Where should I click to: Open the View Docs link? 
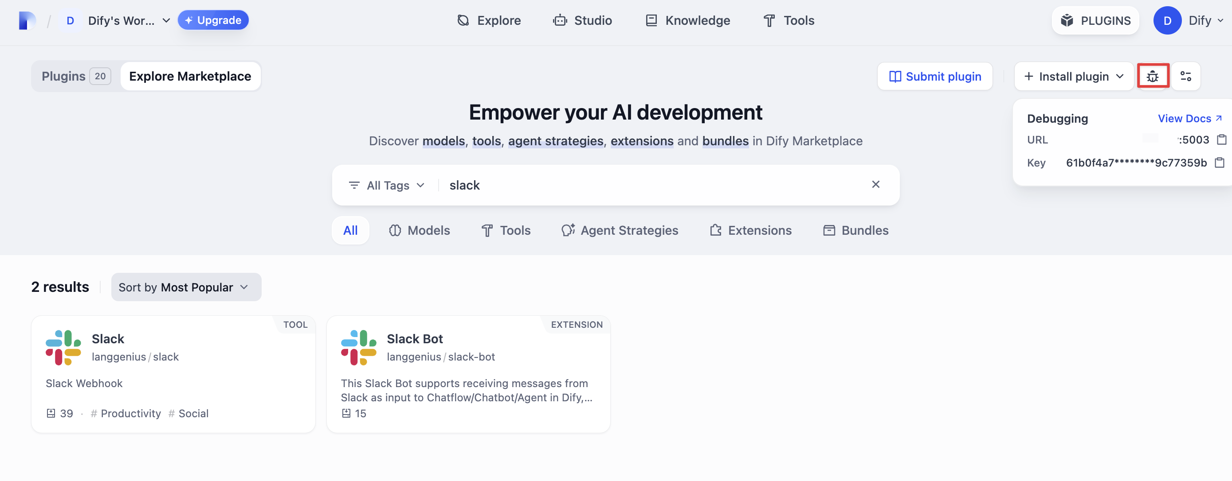[1189, 118]
